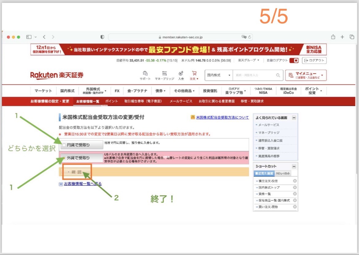
Task: Click the help question mark icon beside 米国株式配当金受取方法について
Action: pyautogui.click(x=193, y=117)
